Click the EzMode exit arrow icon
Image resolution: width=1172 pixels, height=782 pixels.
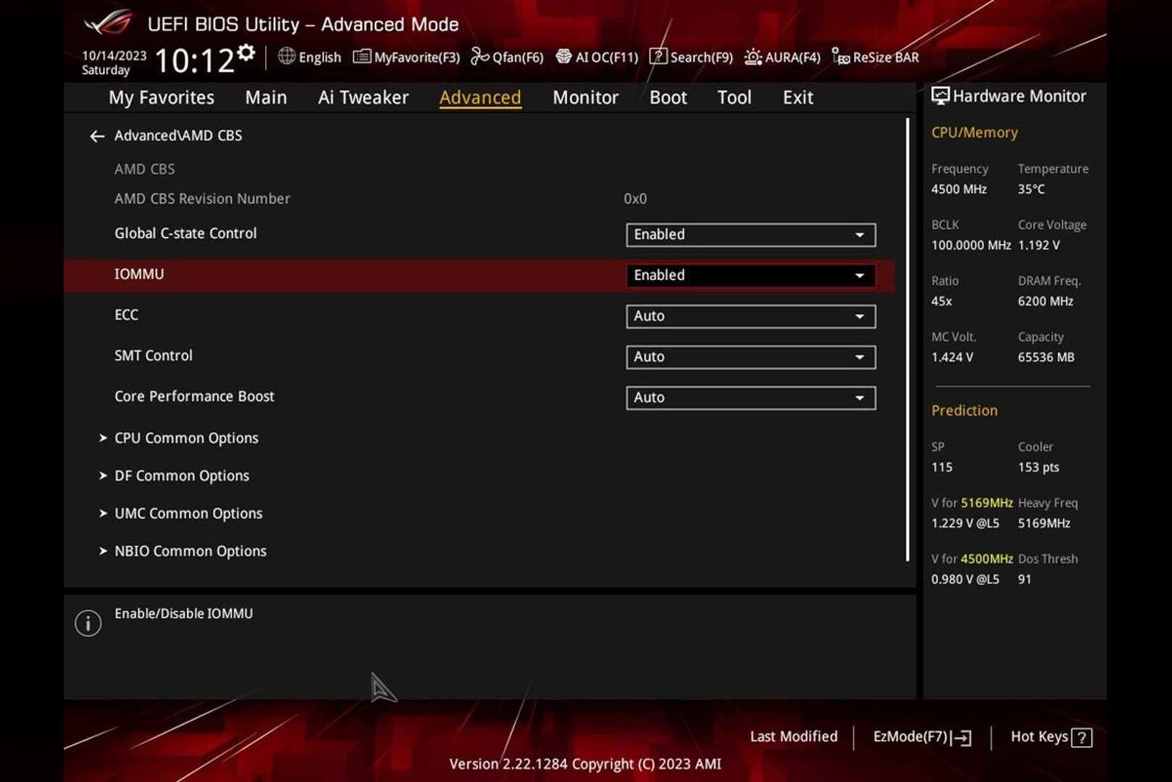click(962, 738)
